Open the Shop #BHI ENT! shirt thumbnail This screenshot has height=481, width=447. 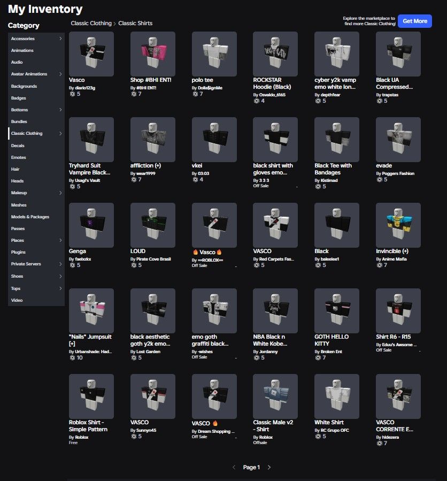(153, 54)
